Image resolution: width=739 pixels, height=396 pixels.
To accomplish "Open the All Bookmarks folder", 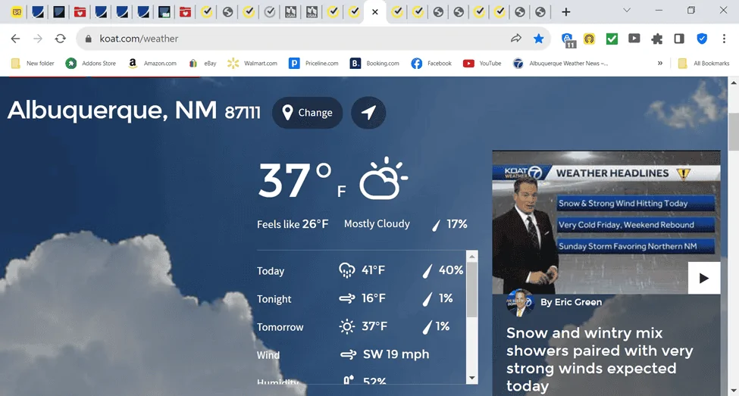I will [703, 63].
